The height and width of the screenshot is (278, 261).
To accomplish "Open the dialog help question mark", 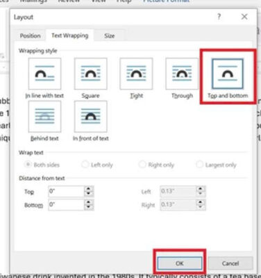I will tap(219, 17).
